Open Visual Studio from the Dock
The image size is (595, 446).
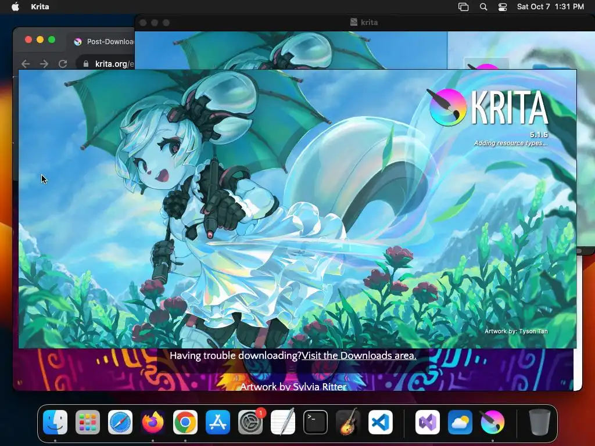(428, 422)
